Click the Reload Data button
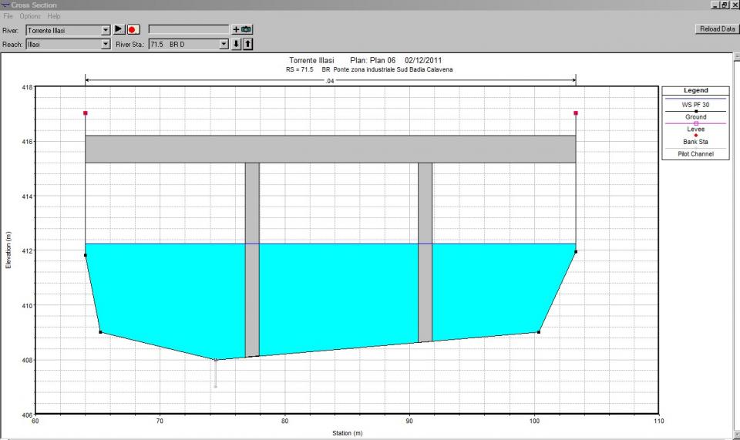The height and width of the screenshot is (440, 740). point(715,29)
